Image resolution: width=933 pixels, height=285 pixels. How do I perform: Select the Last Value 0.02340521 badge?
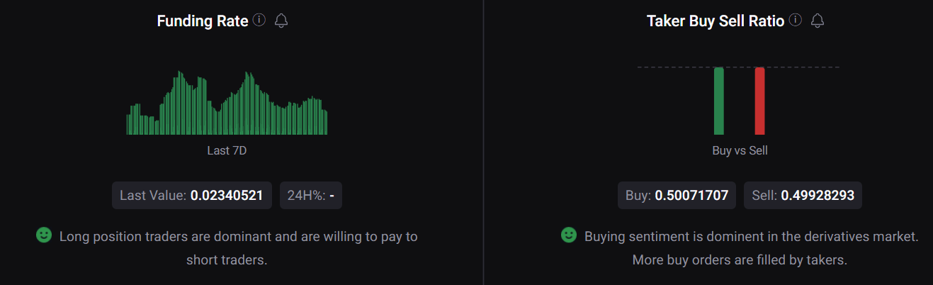(191, 196)
